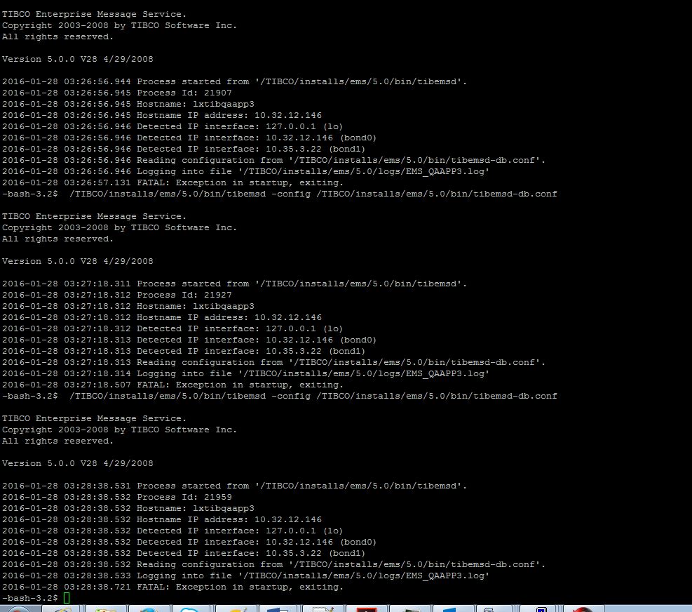The height and width of the screenshot is (612, 692).
Task: Click the 03:27:18.311 'Process started from' line
Action: point(234,284)
